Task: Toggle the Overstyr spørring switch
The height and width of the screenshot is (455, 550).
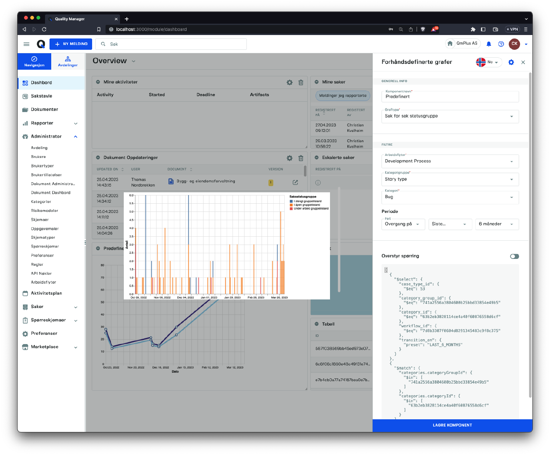Action: tap(514, 257)
